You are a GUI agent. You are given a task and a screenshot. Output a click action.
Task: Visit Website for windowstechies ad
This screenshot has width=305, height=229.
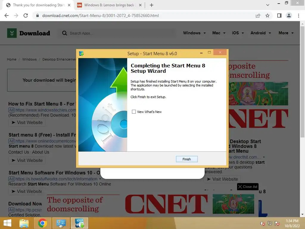tap(27, 123)
